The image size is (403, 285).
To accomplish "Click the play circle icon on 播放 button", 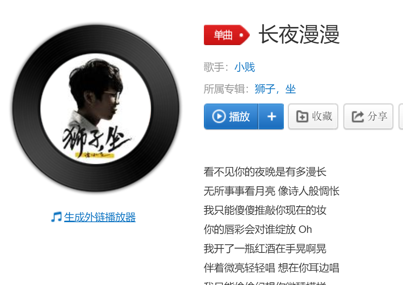I will 219,116.
